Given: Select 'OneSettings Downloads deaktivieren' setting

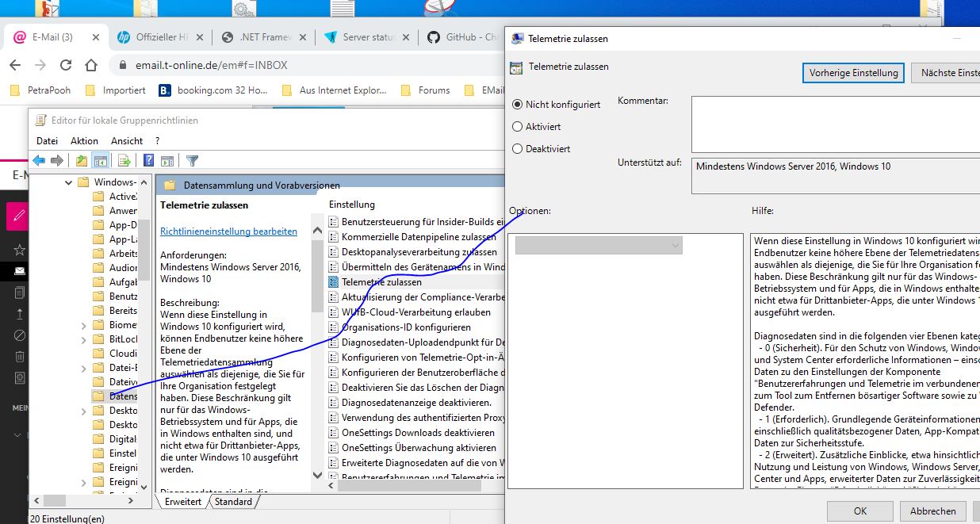Looking at the screenshot, I should click(x=418, y=432).
